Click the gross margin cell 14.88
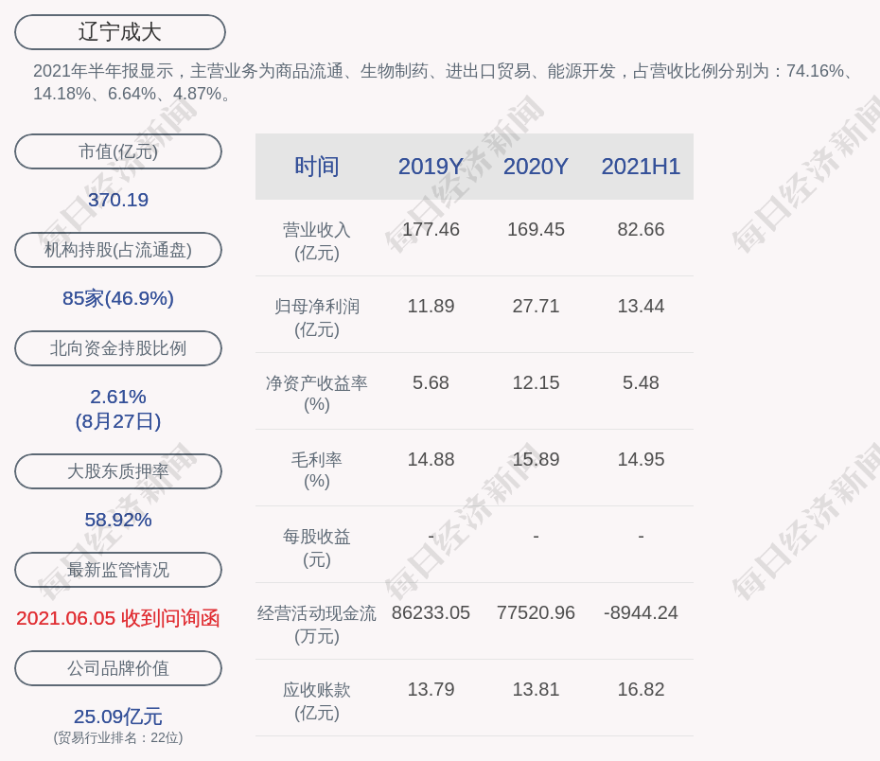 point(431,460)
